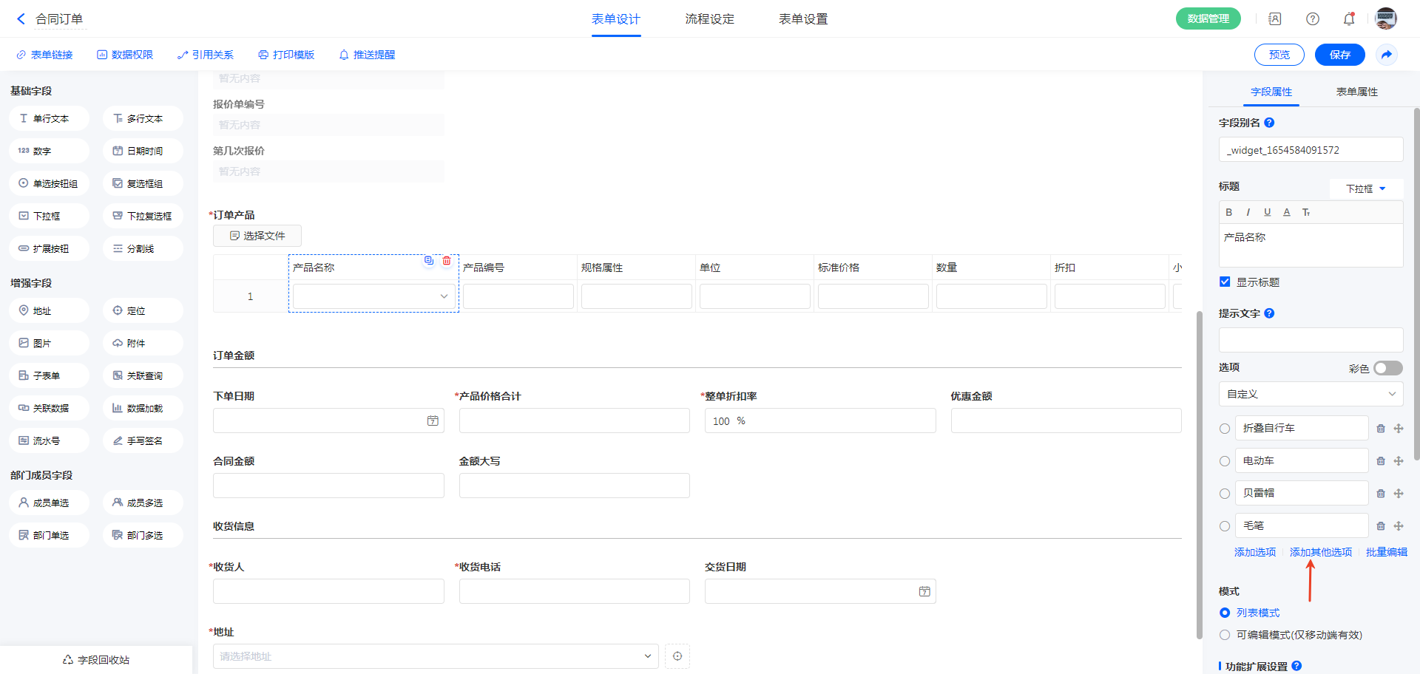This screenshot has height=674, width=1420.
Task: Select 可编辑模式 radio button
Action: [1225, 635]
